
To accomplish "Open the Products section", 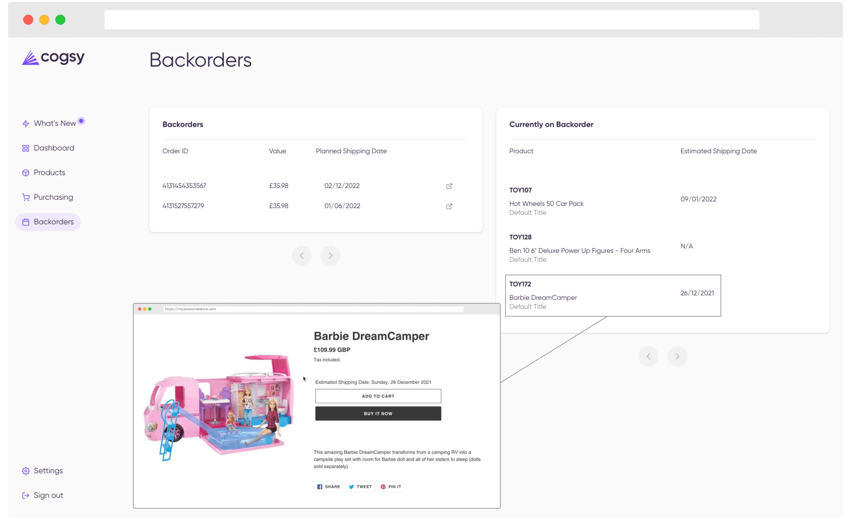I will [49, 173].
